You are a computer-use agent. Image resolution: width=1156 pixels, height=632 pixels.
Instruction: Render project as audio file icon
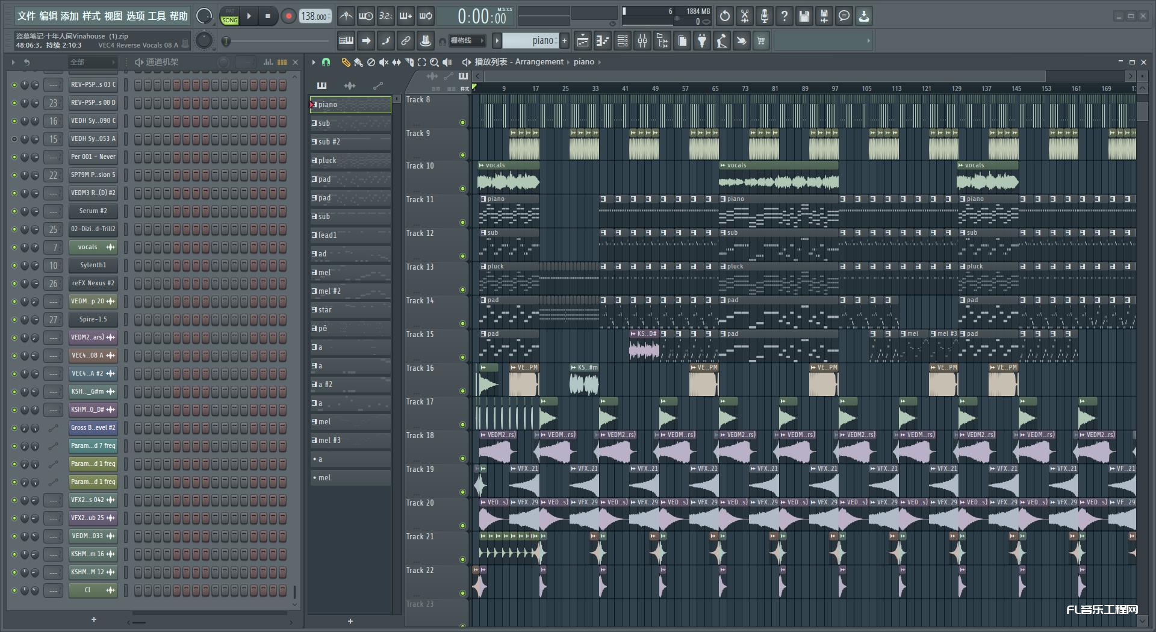point(824,16)
